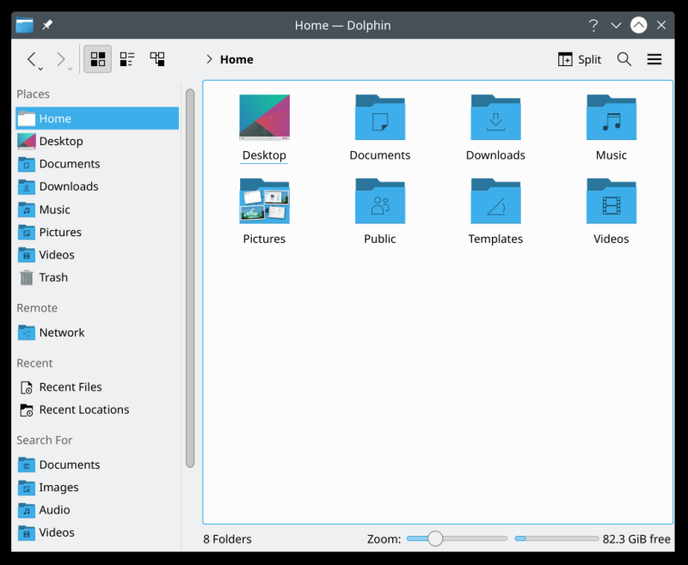This screenshot has height=565, width=688.
Task: Switch to Details tree view mode
Action: [x=157, y=59]
